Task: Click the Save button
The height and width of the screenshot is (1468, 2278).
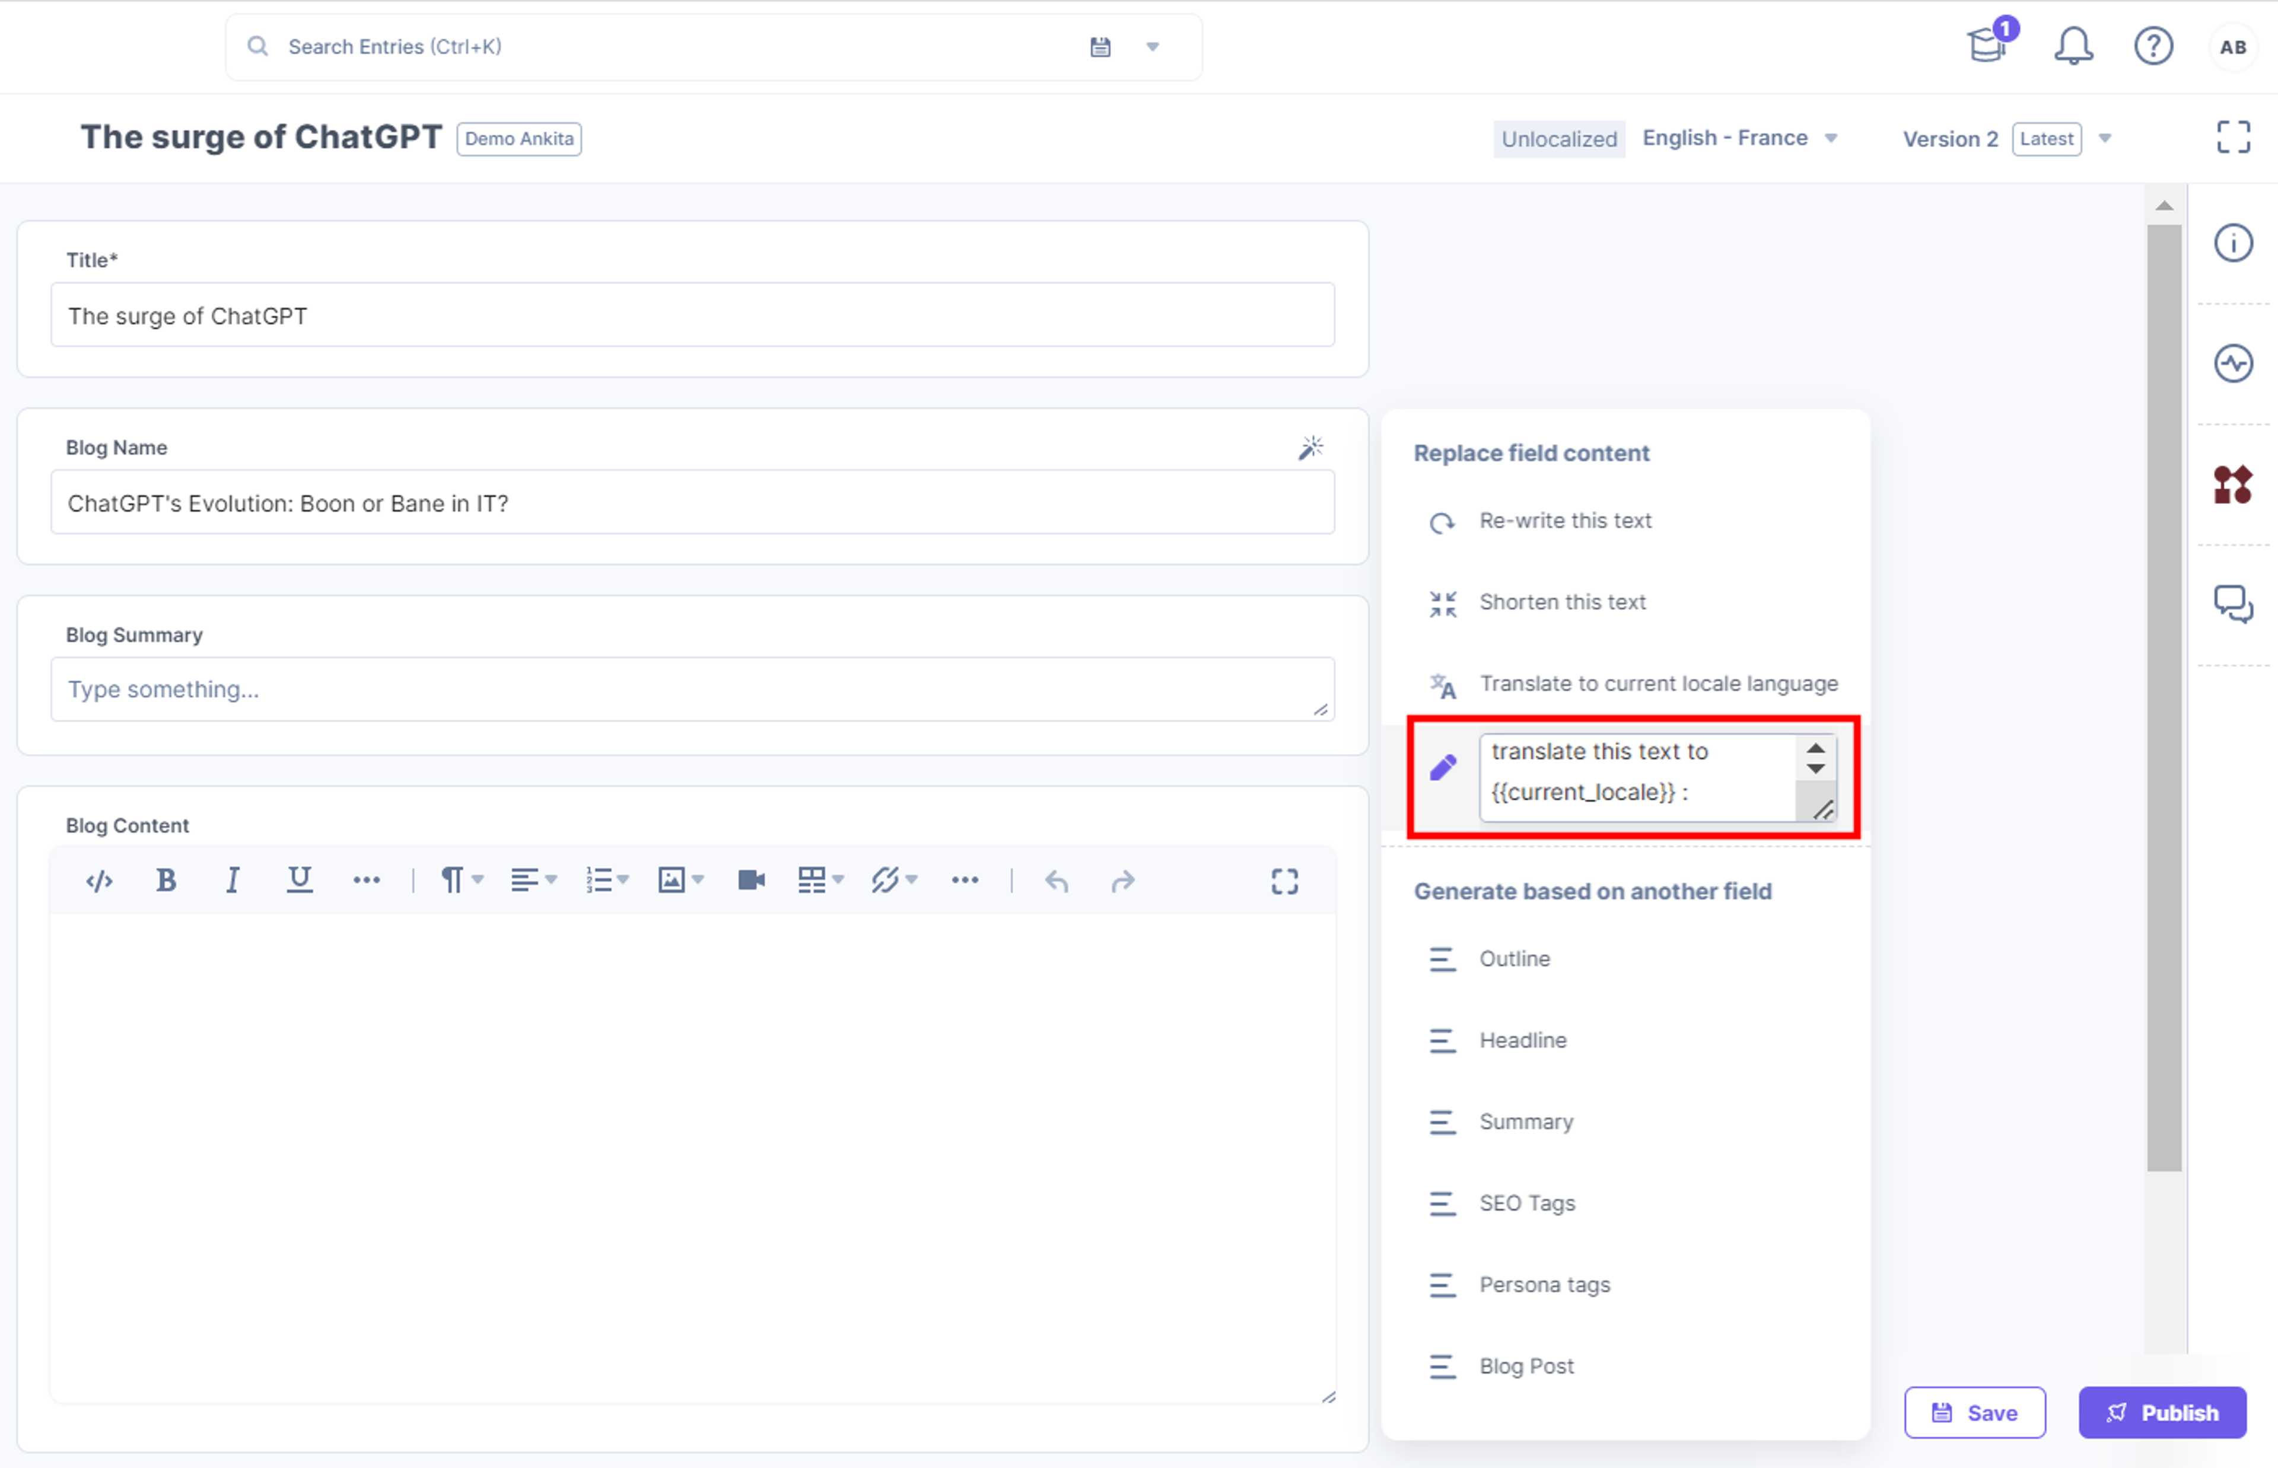Action: [1974, 1412]
